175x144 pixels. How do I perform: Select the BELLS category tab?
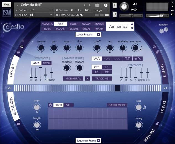point(73,24)
